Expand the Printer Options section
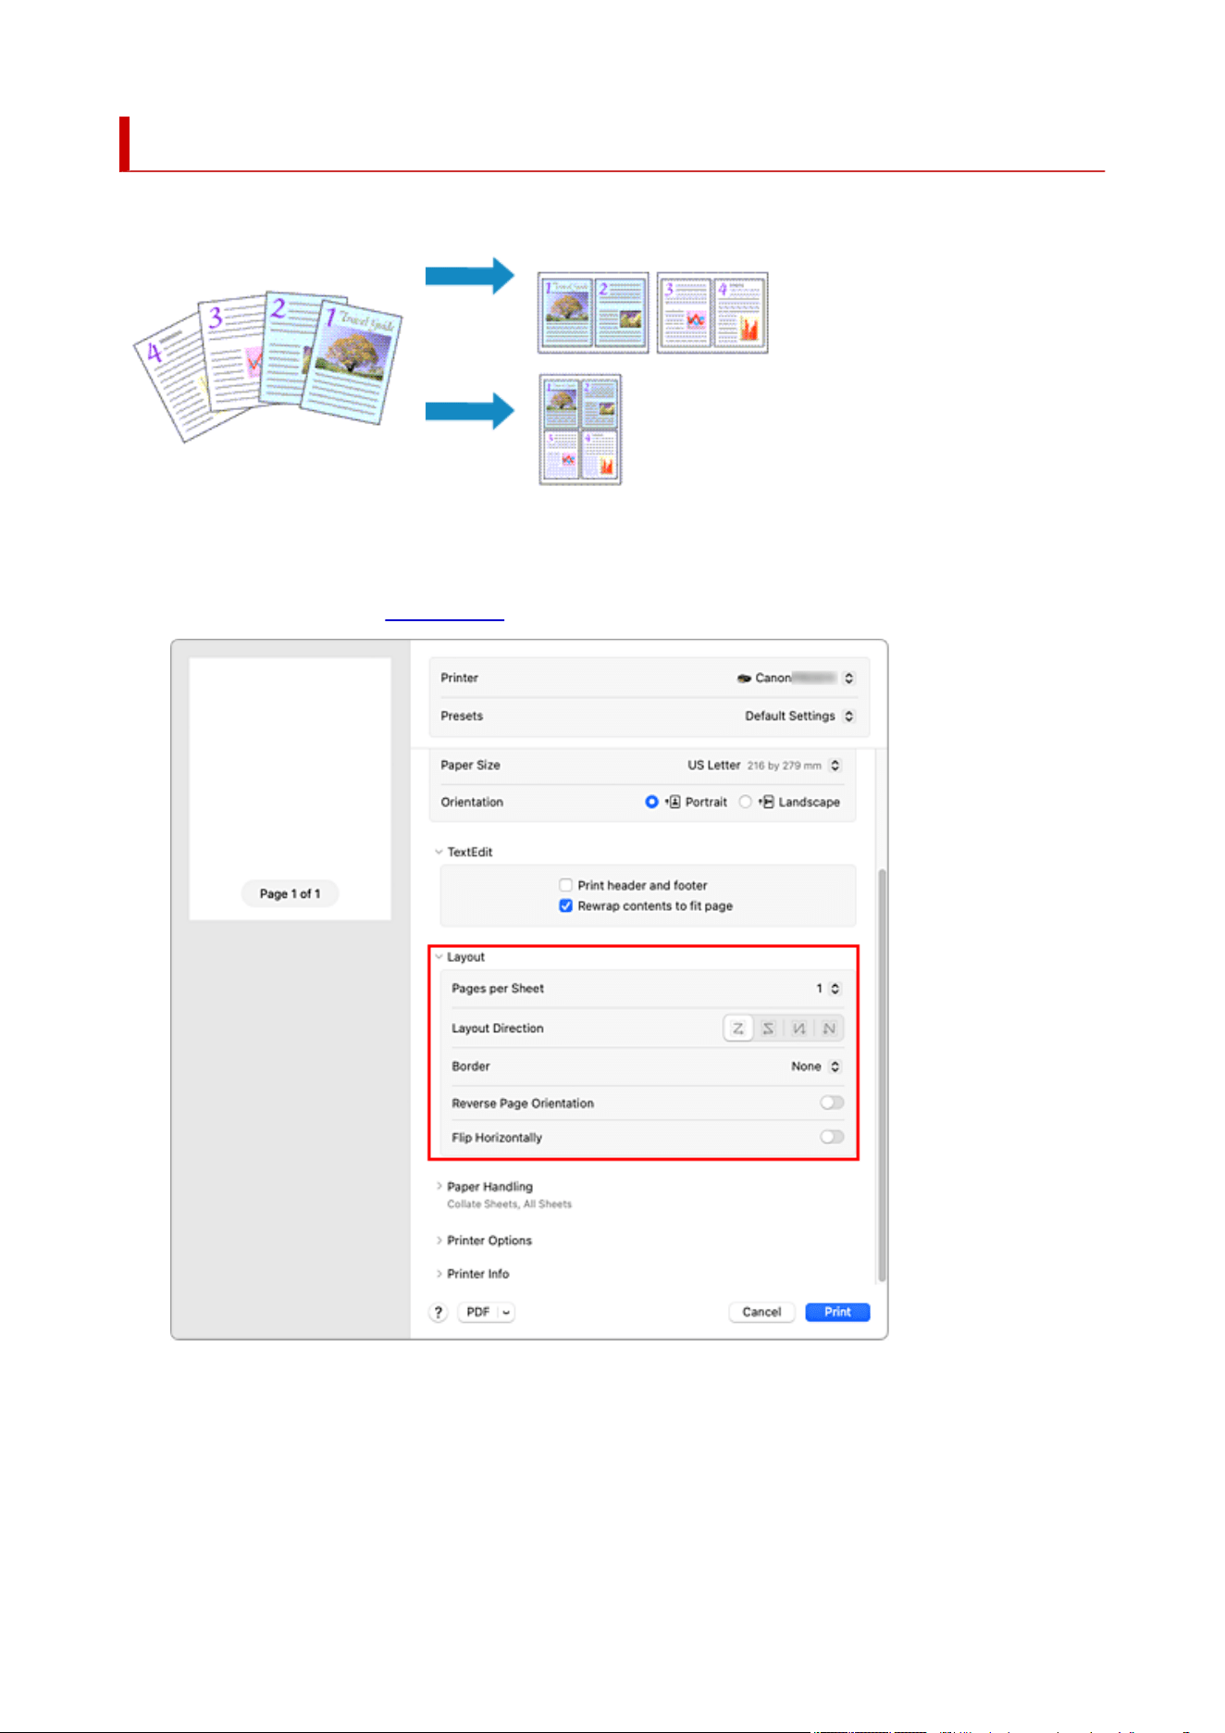 point(439,1241)
